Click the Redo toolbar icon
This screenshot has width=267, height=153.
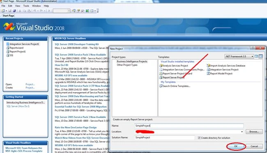click(41, 11)
